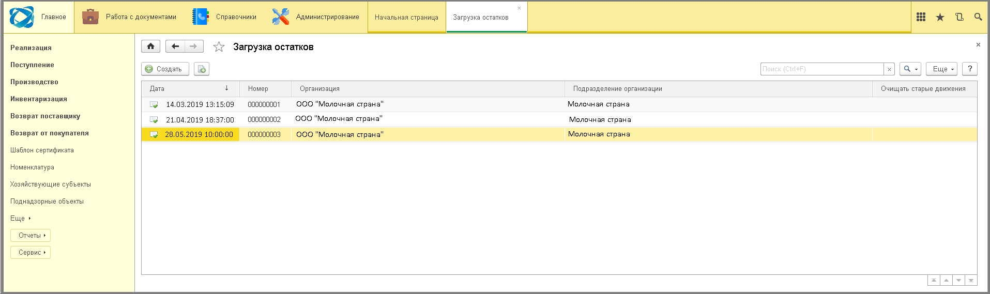
Task: Close the Загрузка остатков form with x
Action: tap(978, 45)
